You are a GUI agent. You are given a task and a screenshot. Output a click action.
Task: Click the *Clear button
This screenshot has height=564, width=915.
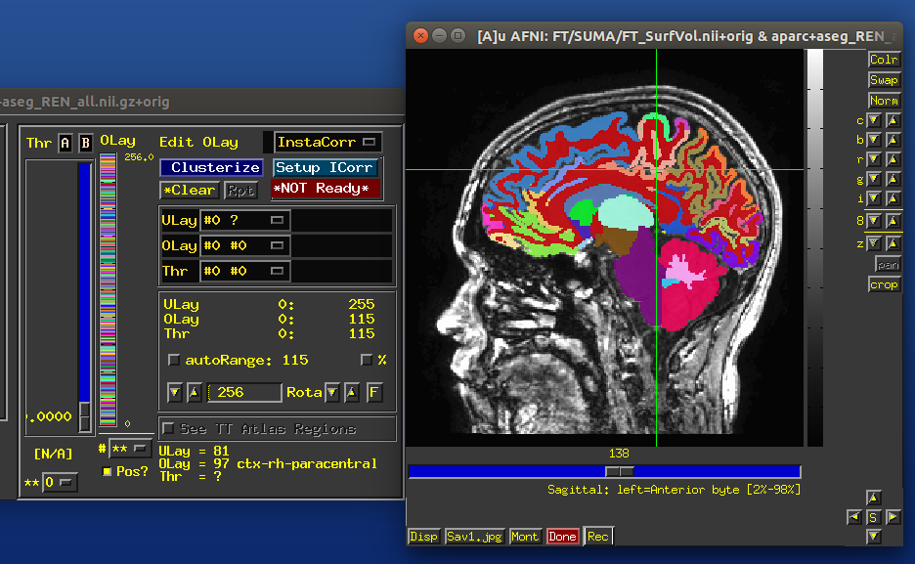click(x=189, y=191)
